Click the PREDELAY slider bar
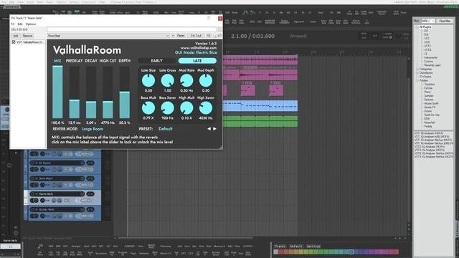Image resolution: width=459 pixels, height=258 pixels. (75, 92)
